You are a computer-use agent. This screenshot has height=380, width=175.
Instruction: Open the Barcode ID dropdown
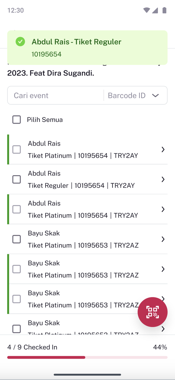click(x=135, y=95)
